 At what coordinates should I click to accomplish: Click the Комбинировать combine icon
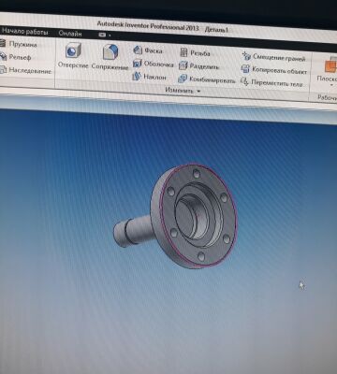(x=183, y=79)
